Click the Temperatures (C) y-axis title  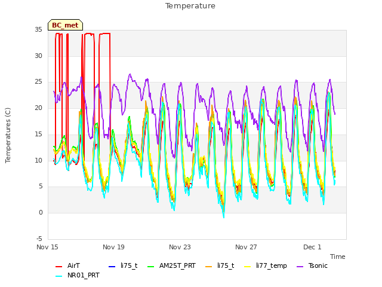click(x=8, y=135)
